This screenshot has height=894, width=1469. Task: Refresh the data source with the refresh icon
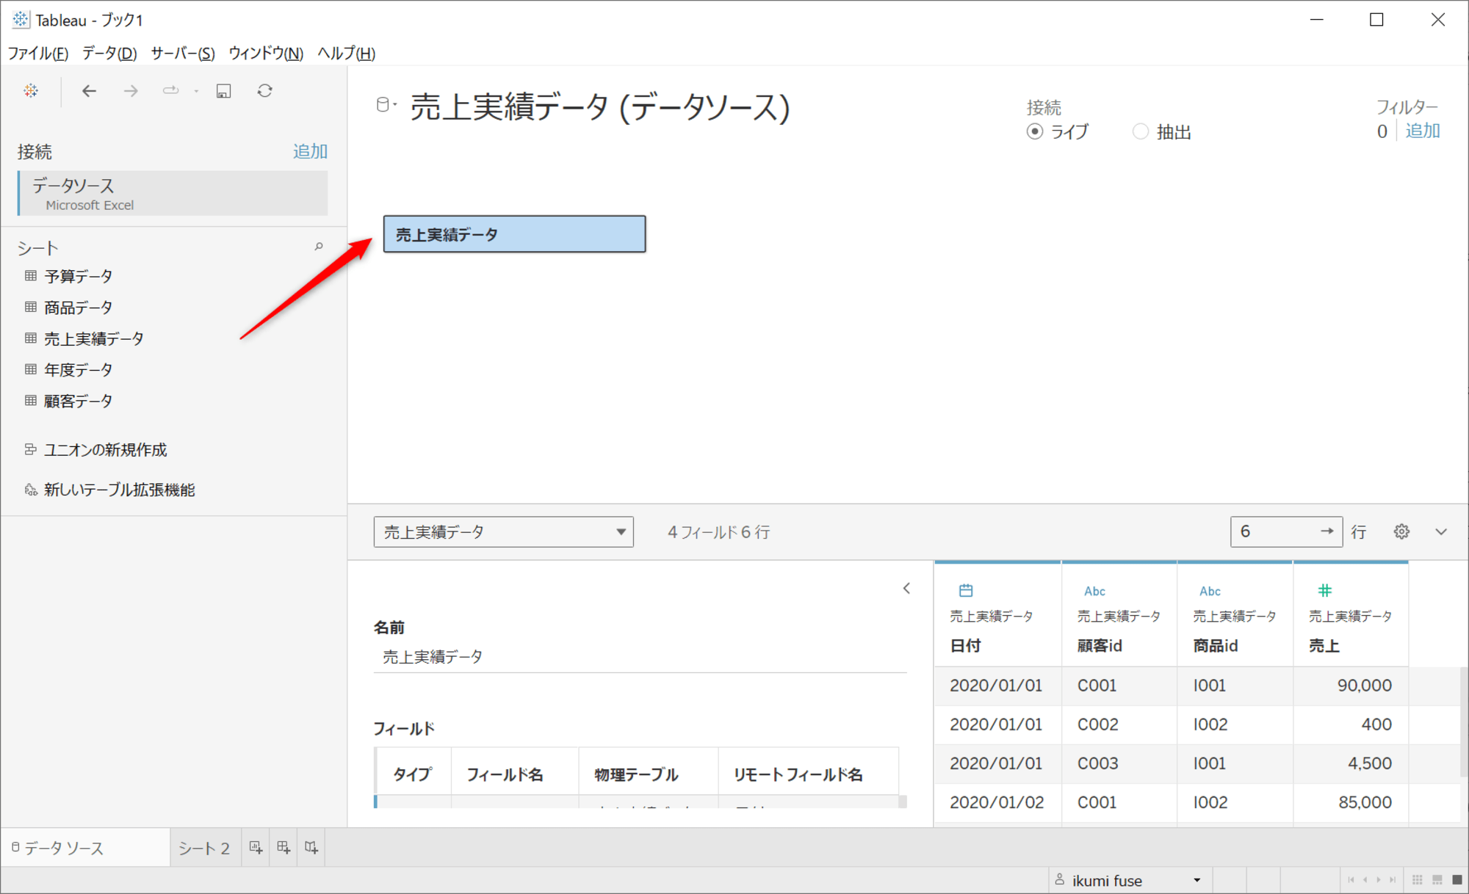point(265,90)
